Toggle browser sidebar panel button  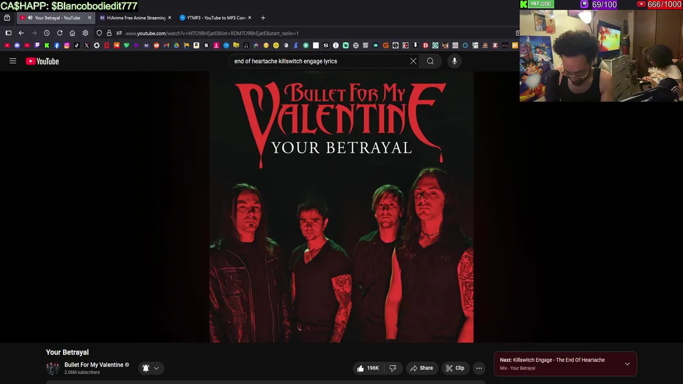click(9, 33)
